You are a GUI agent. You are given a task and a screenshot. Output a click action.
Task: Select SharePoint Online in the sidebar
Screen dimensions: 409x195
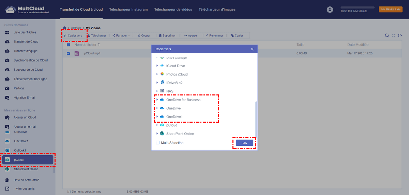tap(26, 169)
